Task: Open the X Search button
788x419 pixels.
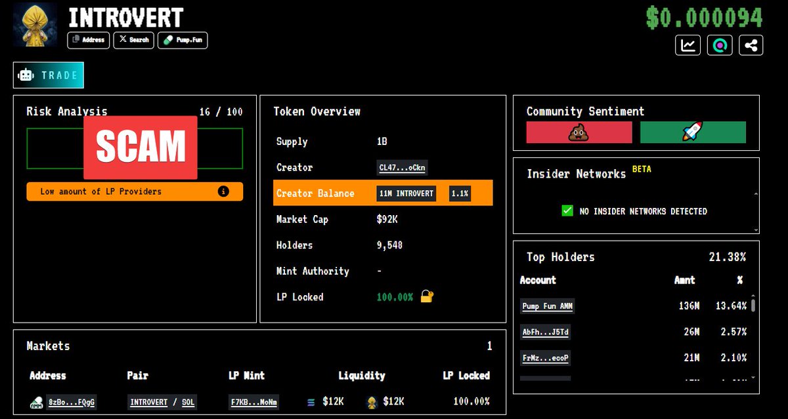Action: point(134,40)
